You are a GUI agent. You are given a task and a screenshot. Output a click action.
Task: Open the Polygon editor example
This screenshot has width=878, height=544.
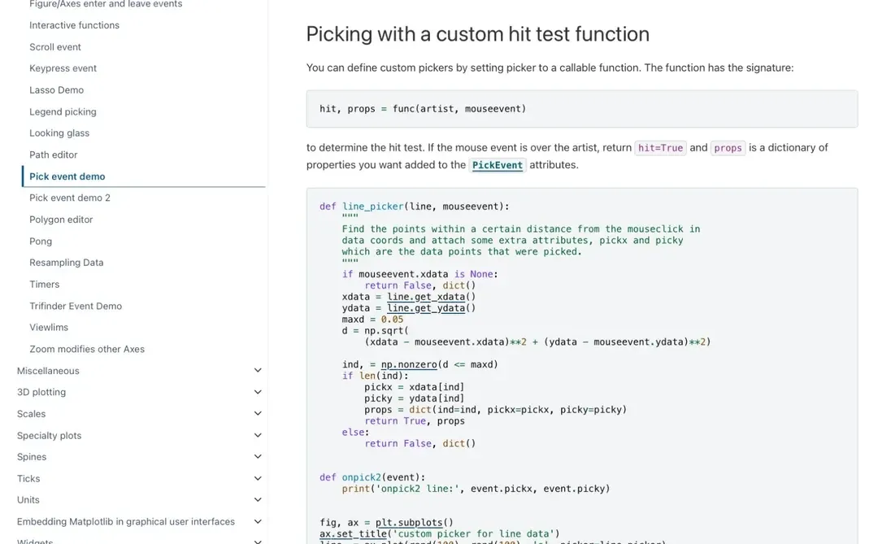pyautogui.click(x=61, y=220)
